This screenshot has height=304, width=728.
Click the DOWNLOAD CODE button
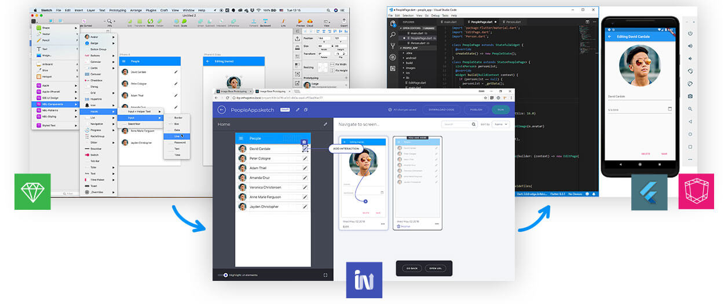[441, 110]
